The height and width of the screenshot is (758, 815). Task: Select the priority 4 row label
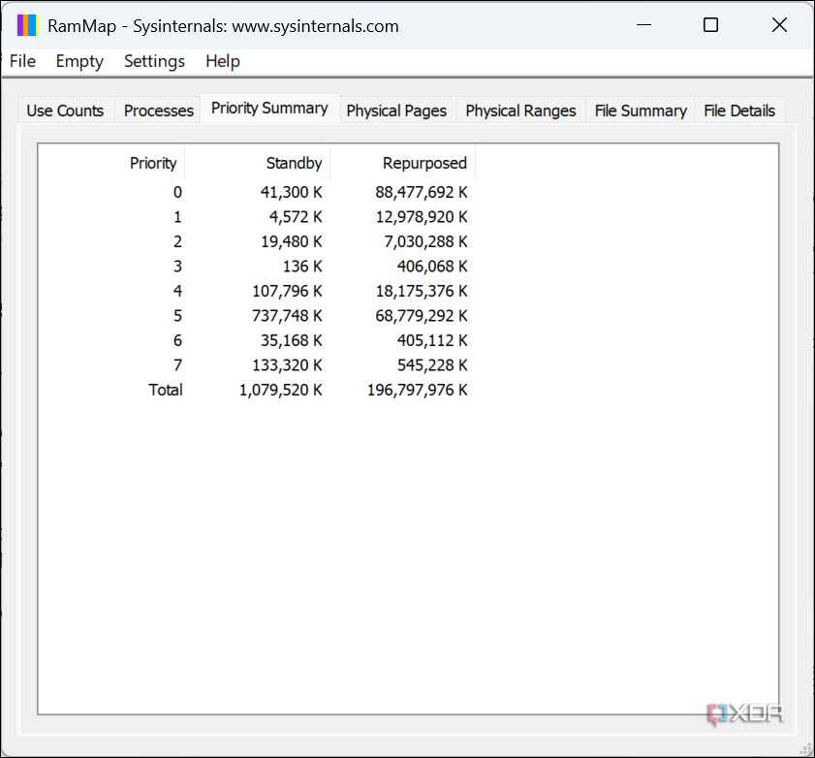coord(177,291)
